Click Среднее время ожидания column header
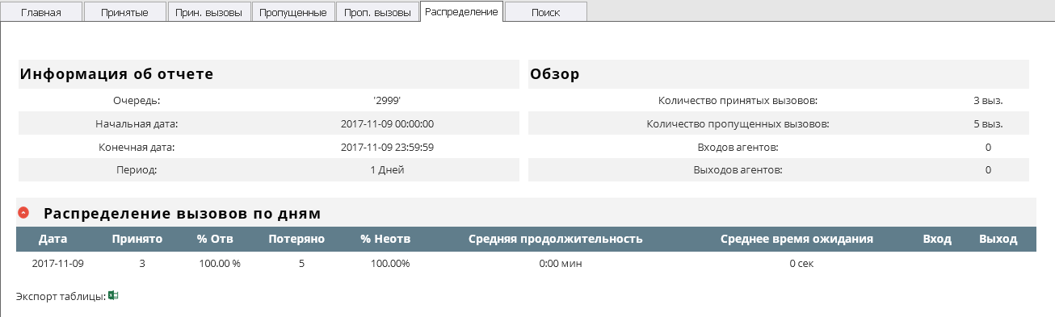This screenshot has height=317, width=1055. click(x=797, y=239)
